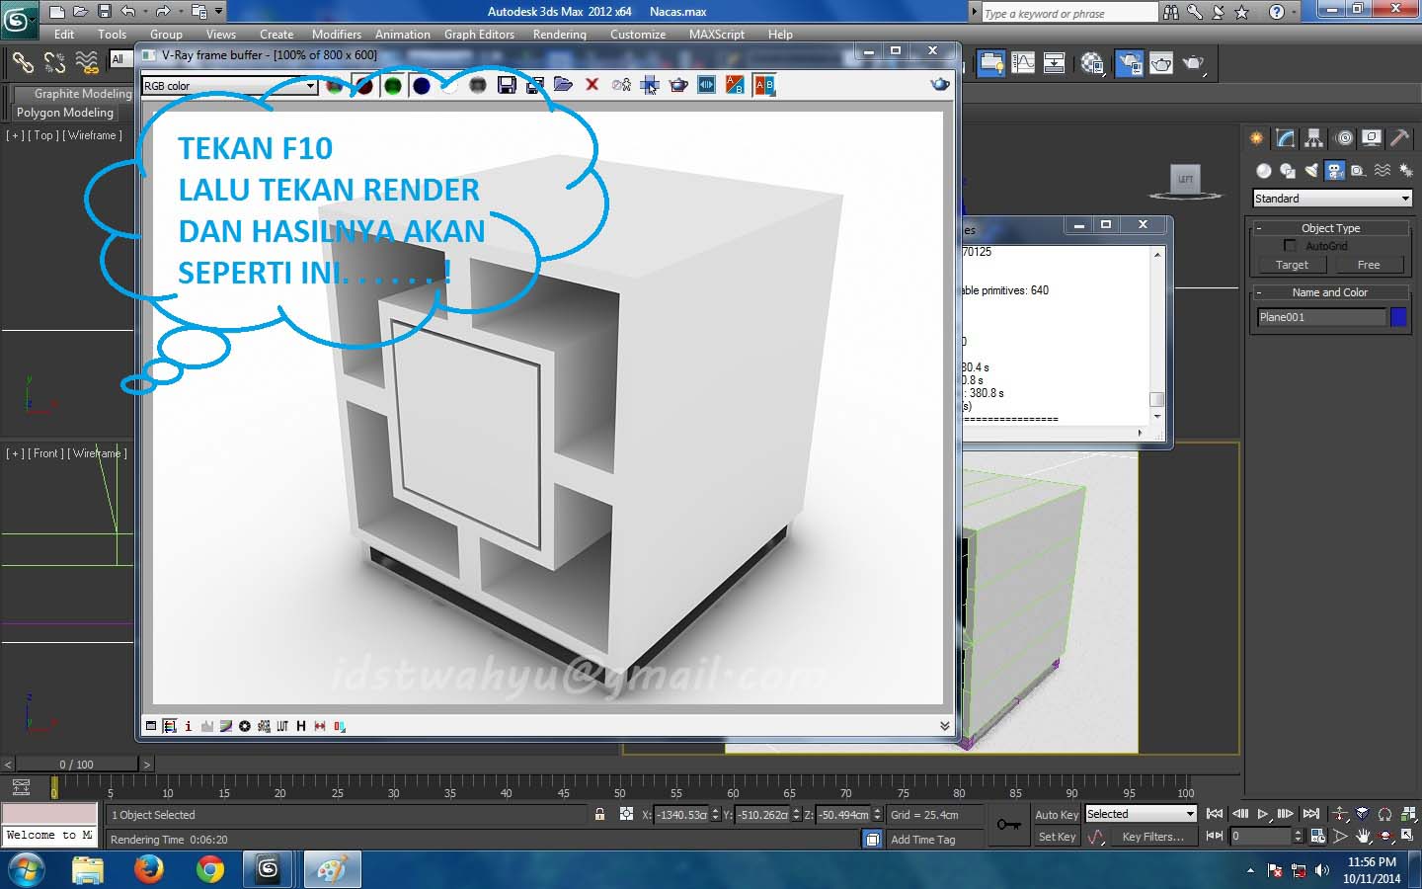Screen dimensions: 1422x889
Task: Duplicate render to Max frame buffer
Action: pyautogui.click(x=621, y=86)
